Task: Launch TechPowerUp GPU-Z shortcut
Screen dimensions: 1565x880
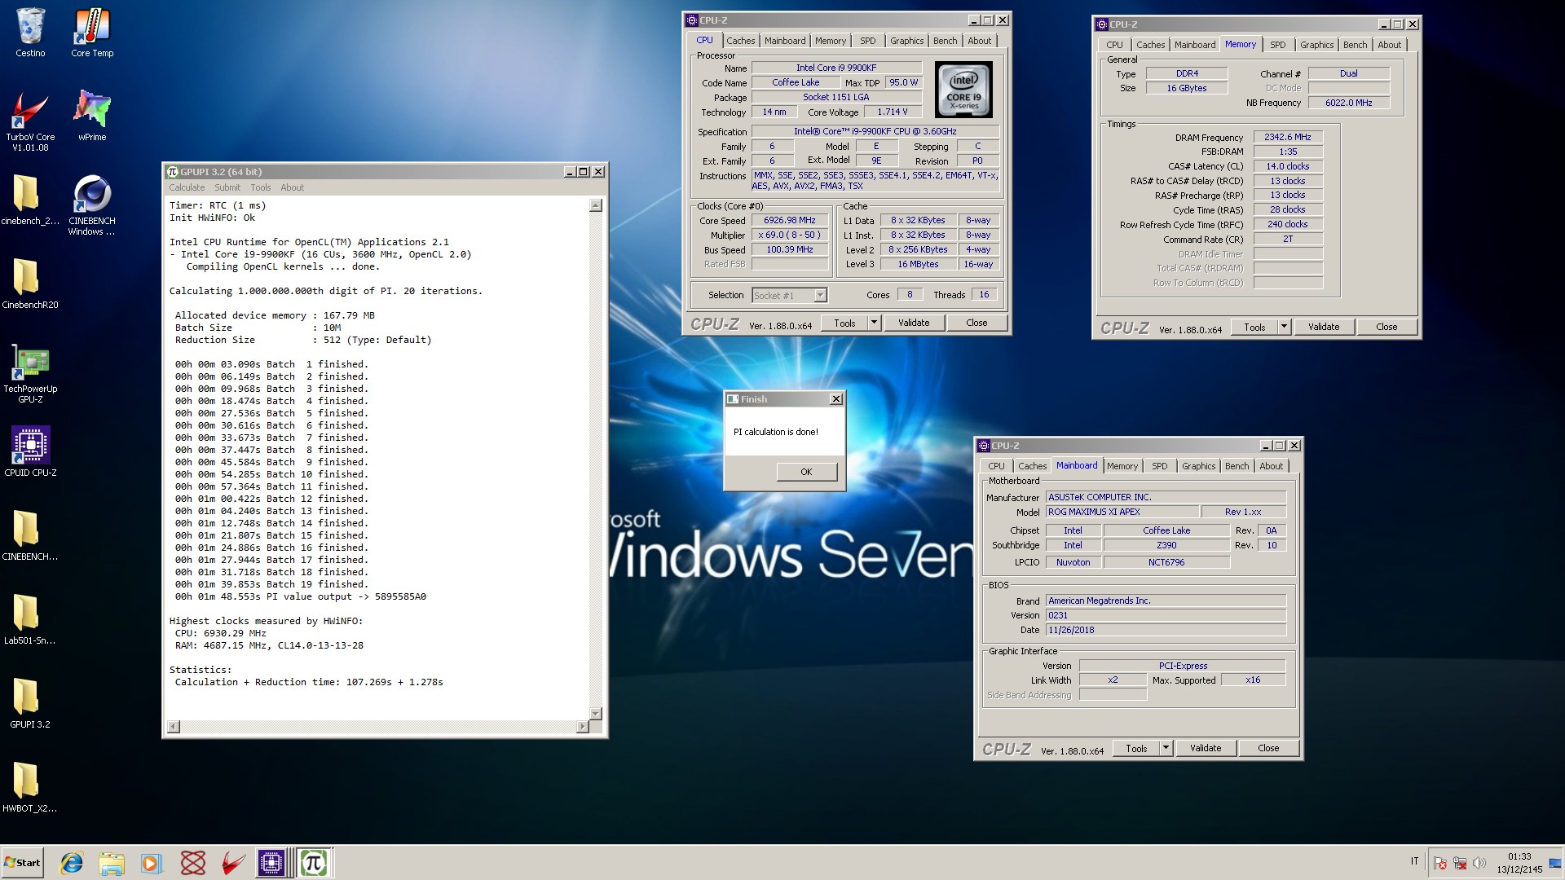Action: click(30, 373)
